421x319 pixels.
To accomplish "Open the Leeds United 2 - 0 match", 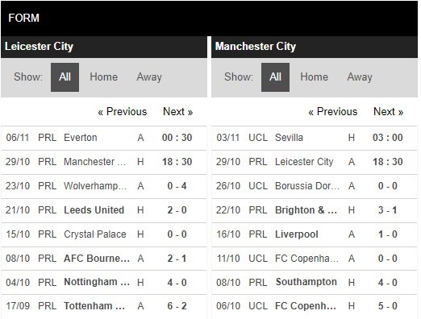I will [x=104, y=210].
